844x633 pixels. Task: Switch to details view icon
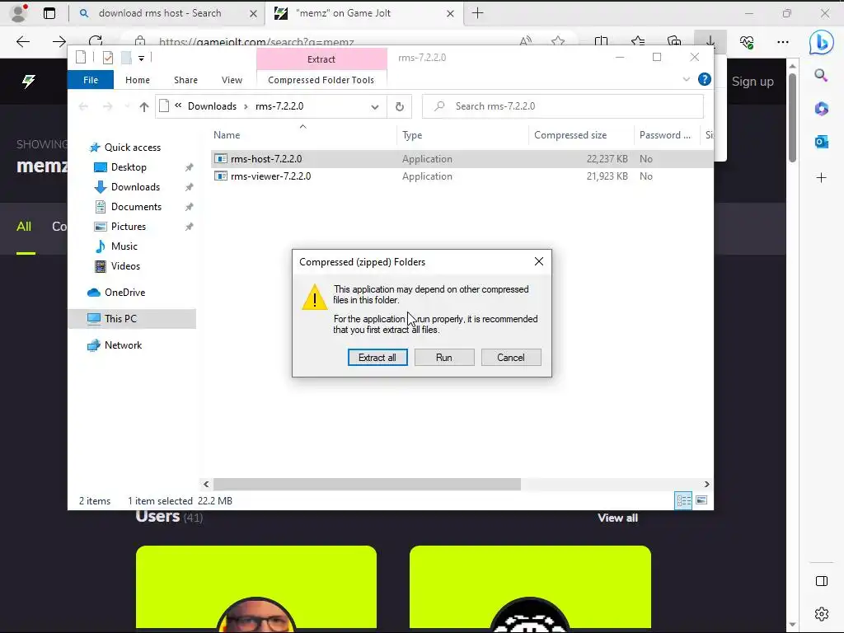point(683,500)
